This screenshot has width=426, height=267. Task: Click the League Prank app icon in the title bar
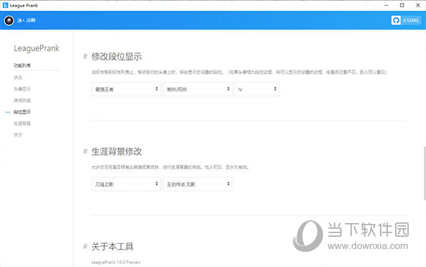tap(6, 5)
